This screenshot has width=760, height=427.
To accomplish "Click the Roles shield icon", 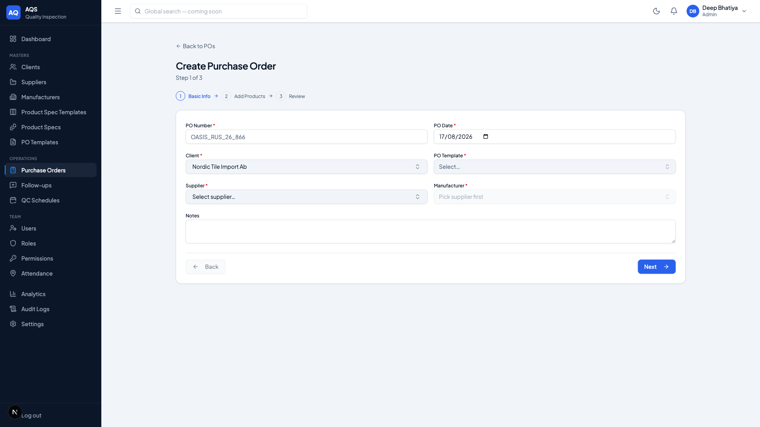I will [13, 243].
